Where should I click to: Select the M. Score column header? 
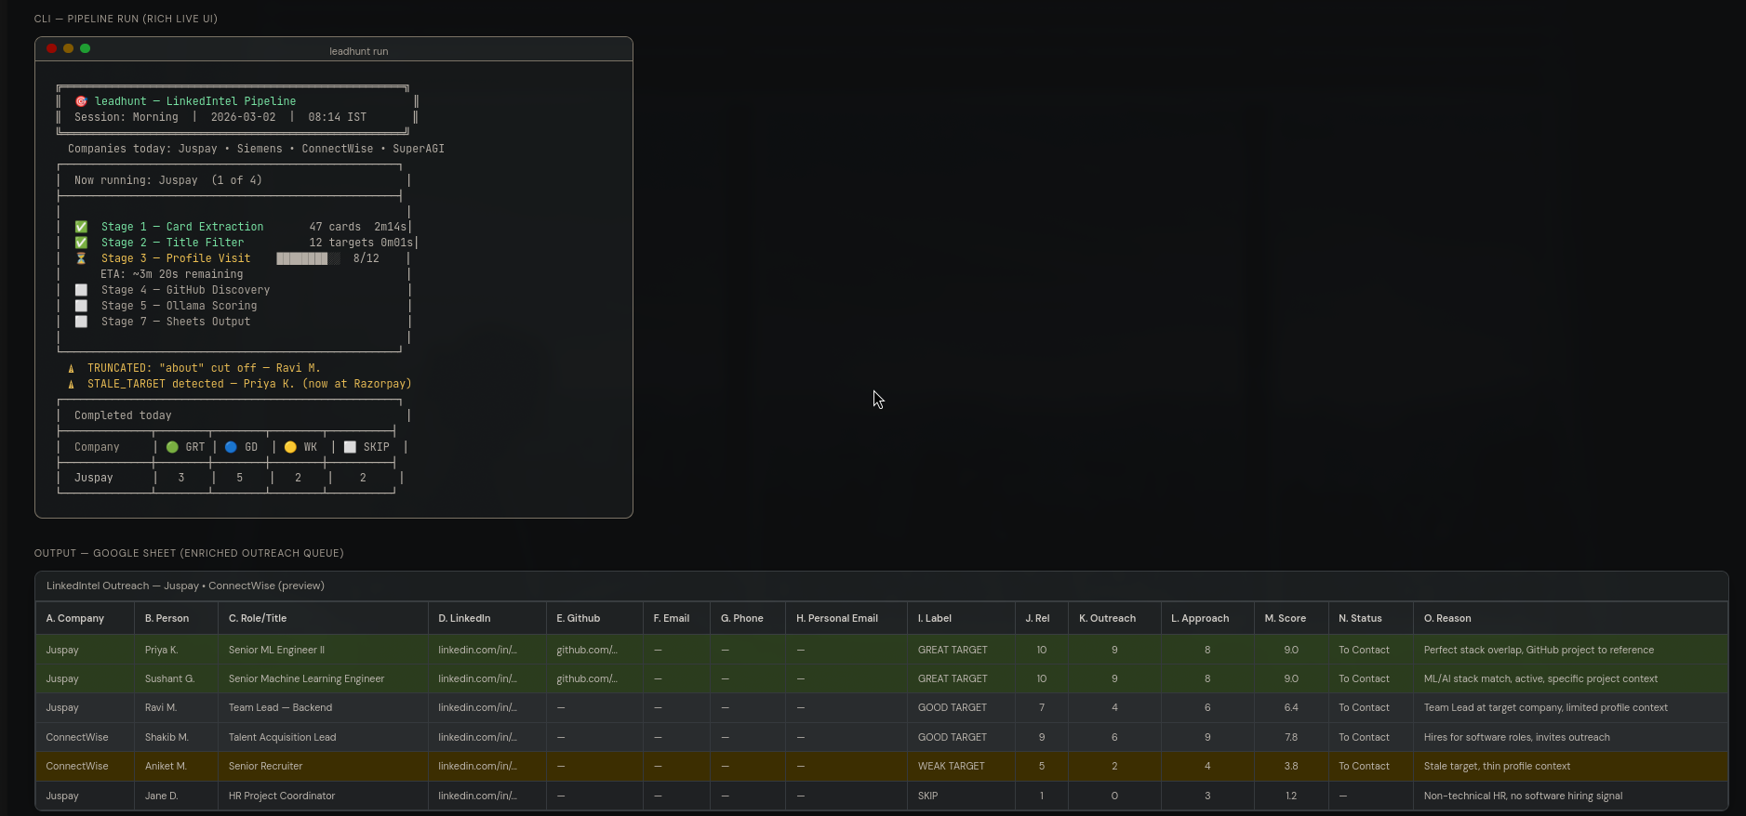1285,618
